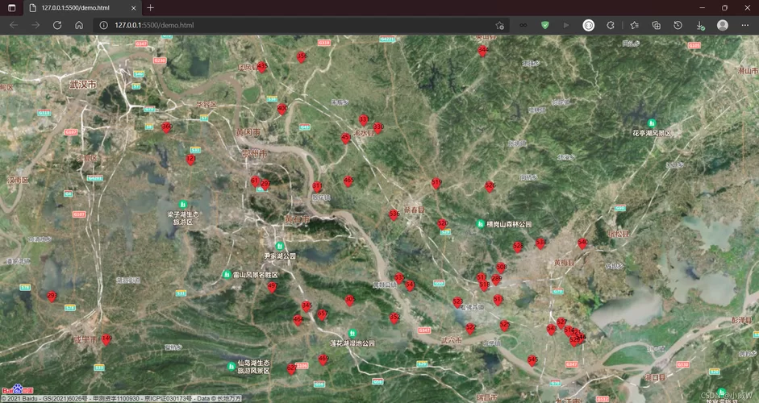Focus the address bar showing 127.0.0.1:5500/demo.html
The image size is (759, 403).
click(x=300, y=25)
